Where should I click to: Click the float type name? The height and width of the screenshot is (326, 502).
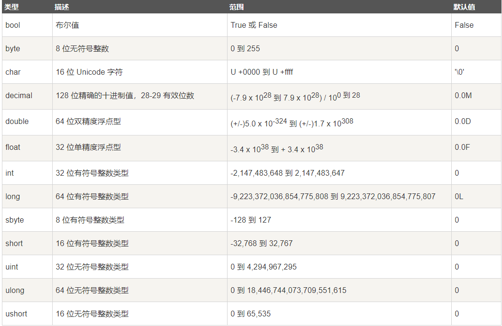click(13, 147)
